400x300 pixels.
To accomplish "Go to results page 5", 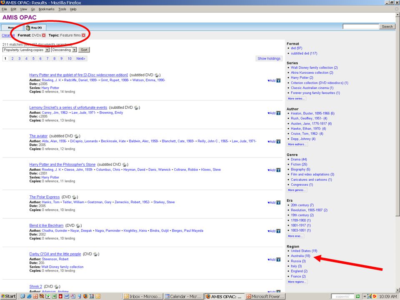I will [x=33, y=58].
